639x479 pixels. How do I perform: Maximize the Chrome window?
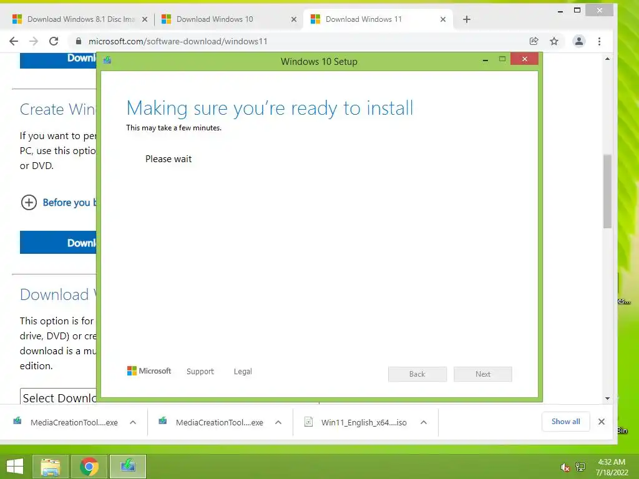[577, 10]
